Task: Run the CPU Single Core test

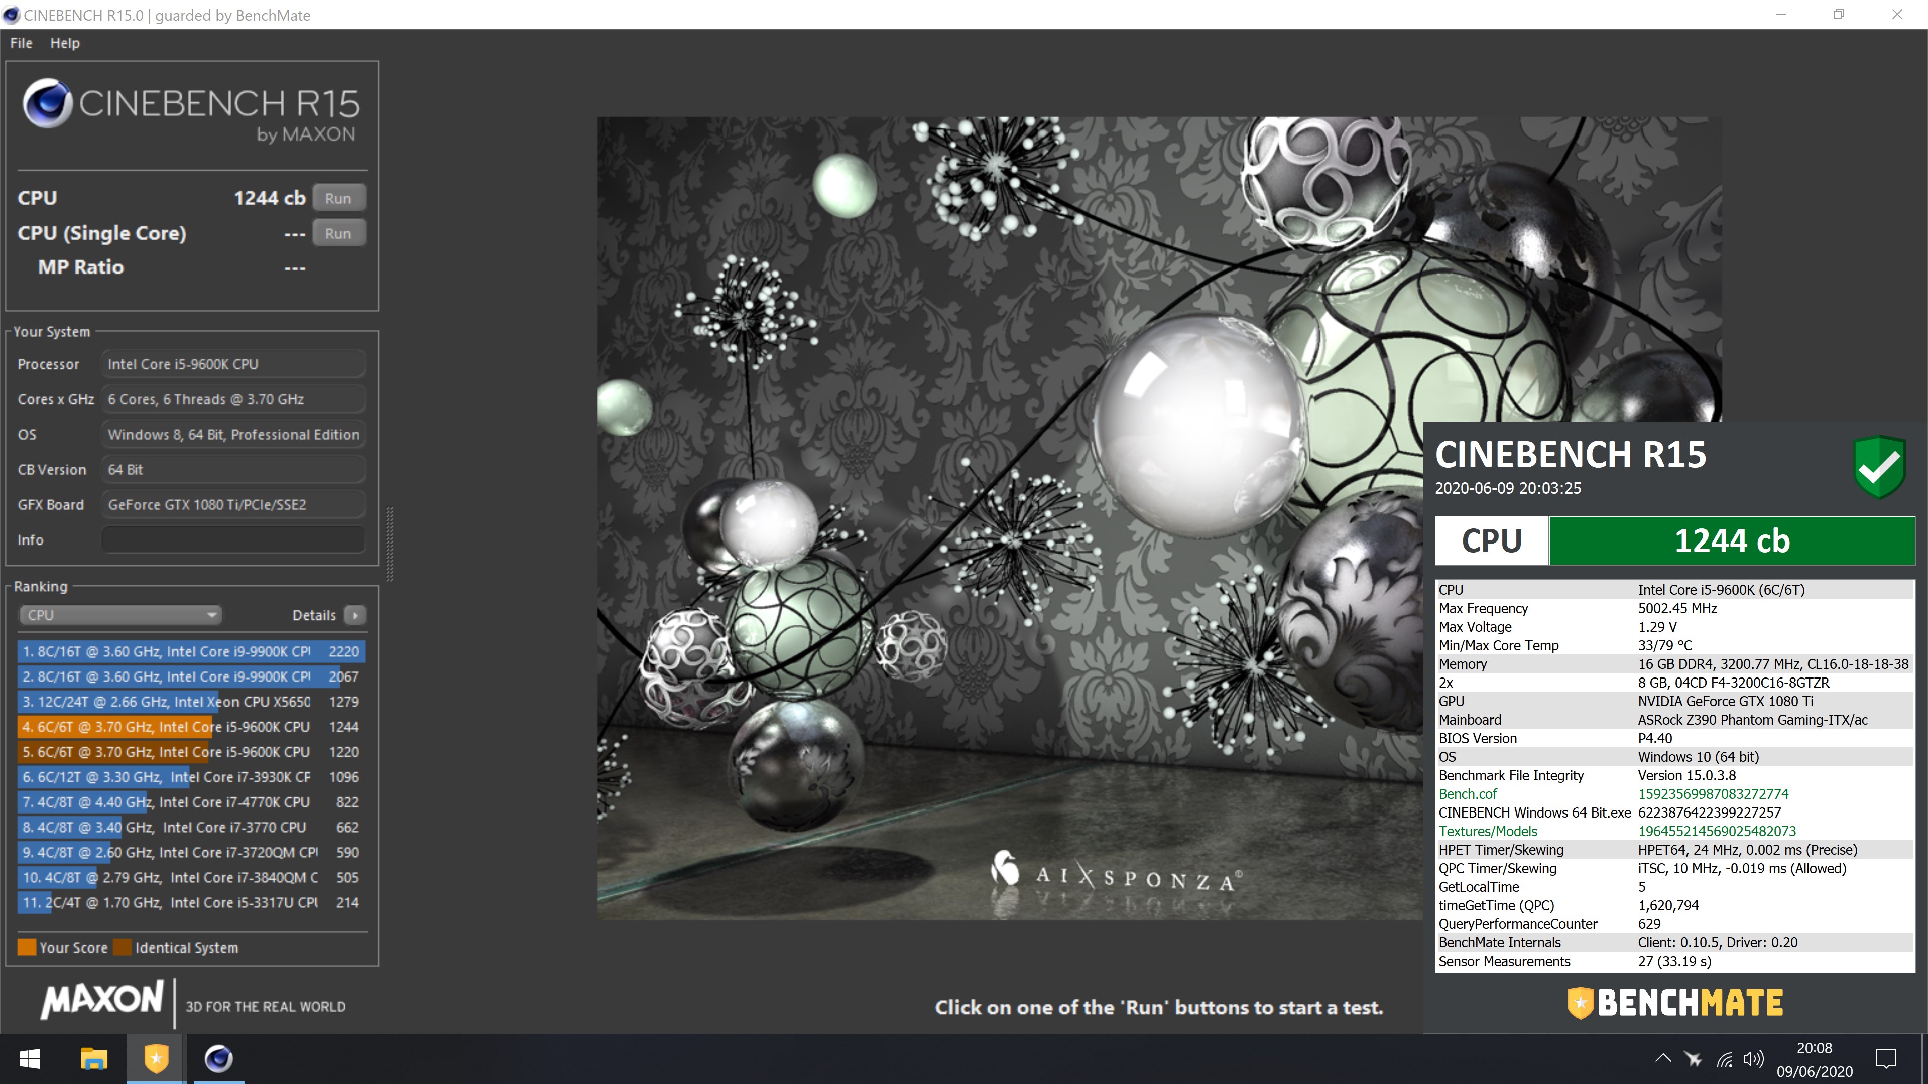Action: [338, 233]
